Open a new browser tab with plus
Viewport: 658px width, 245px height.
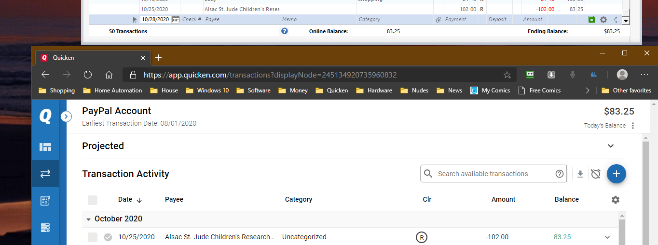click(x=158, y=58)
